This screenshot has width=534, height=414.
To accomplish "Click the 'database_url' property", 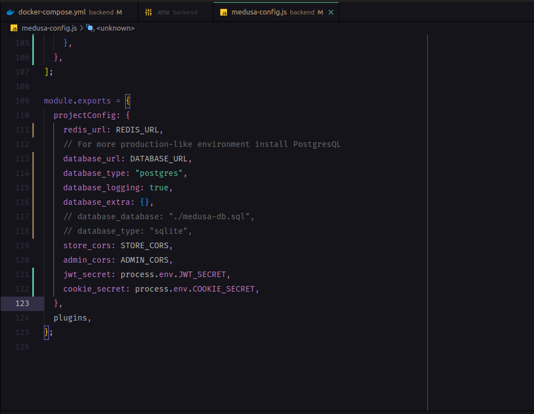I will click(x=92, y=159).
